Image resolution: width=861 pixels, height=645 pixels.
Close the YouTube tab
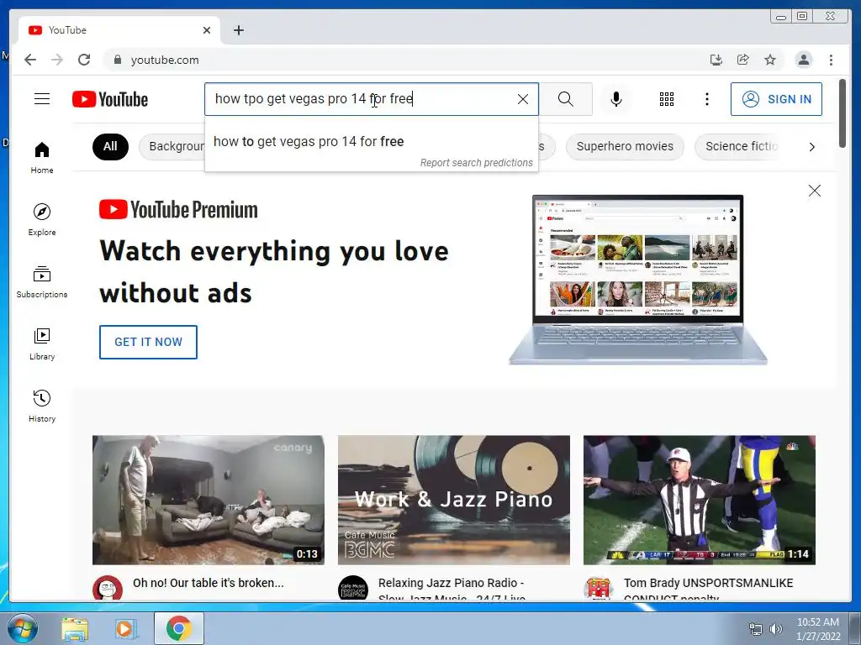point(207,30)
